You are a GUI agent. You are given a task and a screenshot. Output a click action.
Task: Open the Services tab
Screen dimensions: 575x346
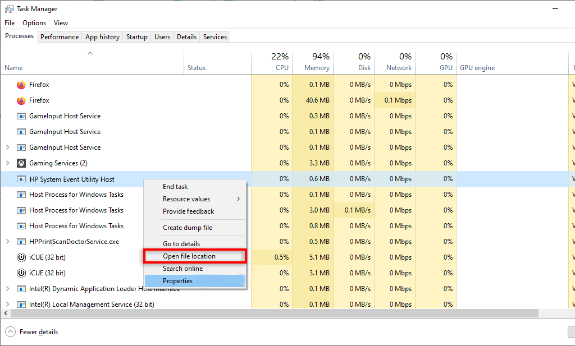pos(215,37)
